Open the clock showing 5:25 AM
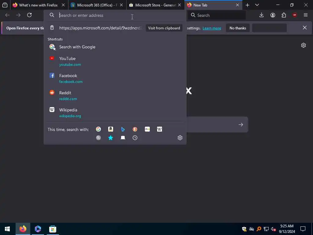313x235 pixels. click(287, 229)
